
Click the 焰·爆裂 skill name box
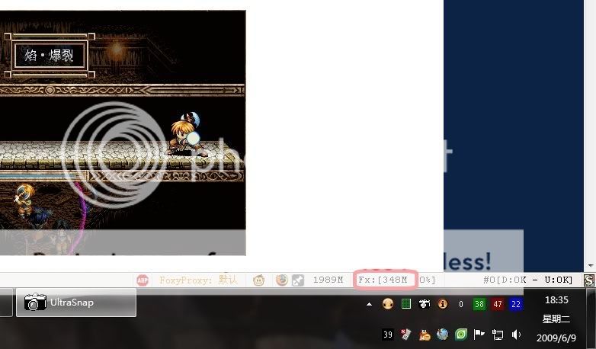(x=50, y=56)
